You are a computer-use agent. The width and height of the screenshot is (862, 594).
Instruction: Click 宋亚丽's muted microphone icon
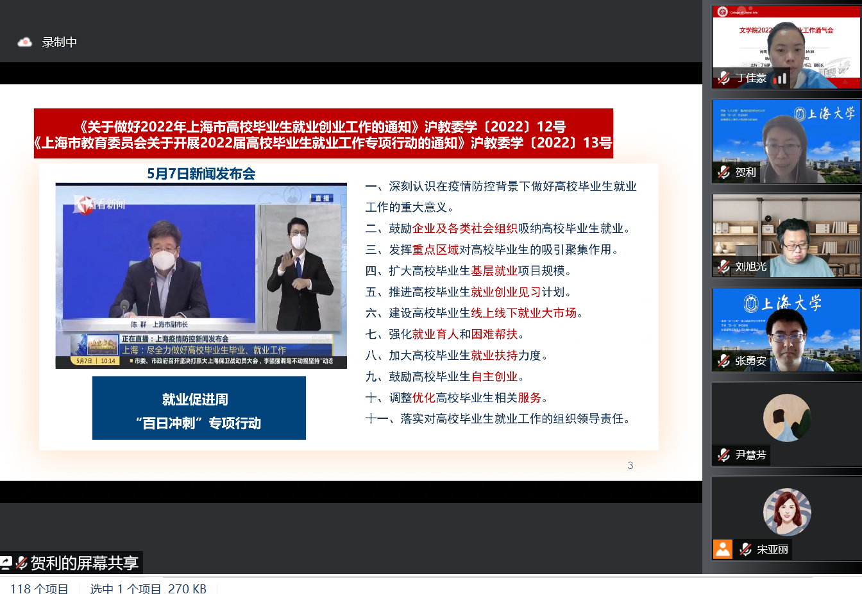point(745,549)
